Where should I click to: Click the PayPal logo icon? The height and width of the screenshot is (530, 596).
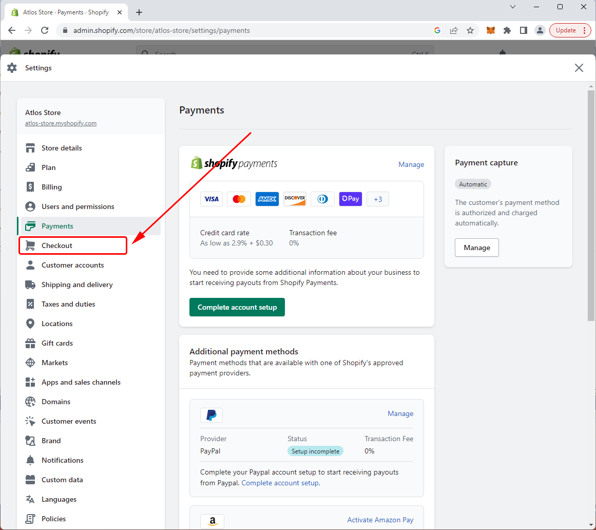tap(212, 415)
